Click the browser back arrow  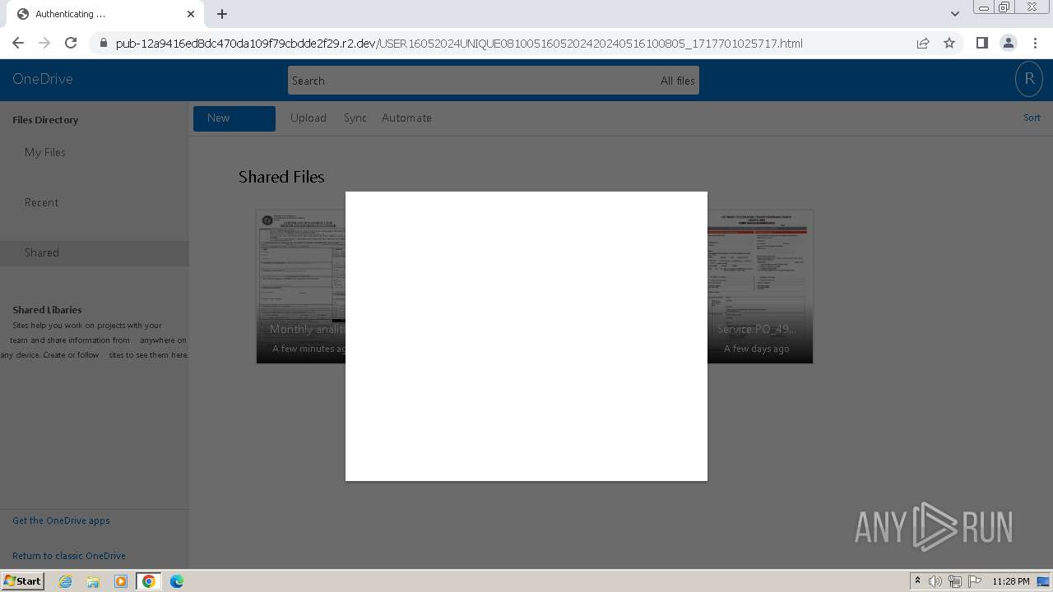tap(18, 43)
